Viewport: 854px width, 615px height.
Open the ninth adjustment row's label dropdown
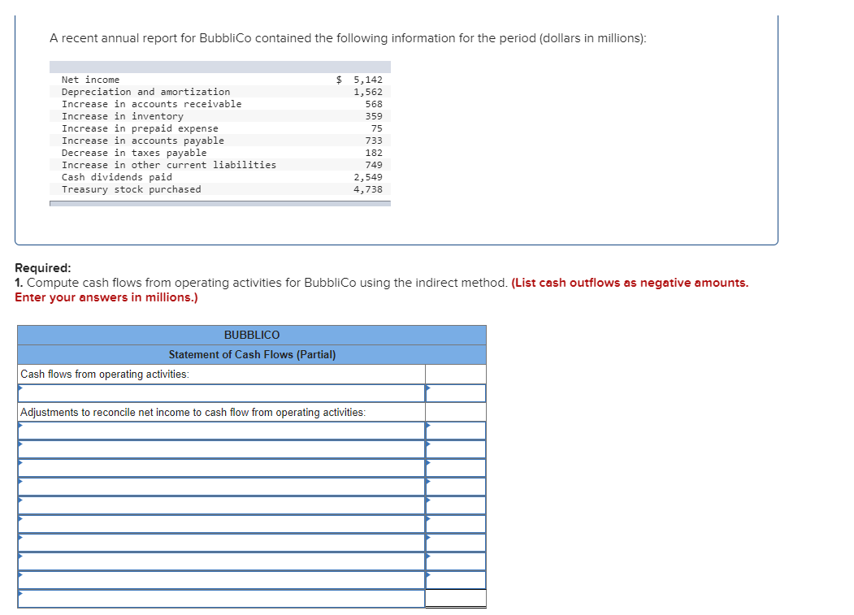coord(221,580)
